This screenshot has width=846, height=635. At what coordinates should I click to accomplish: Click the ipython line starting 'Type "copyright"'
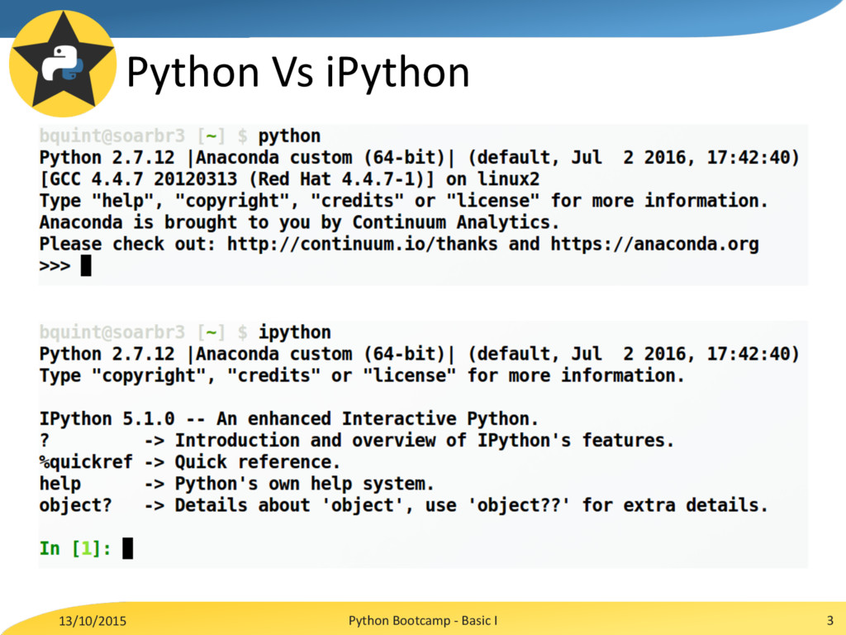click(x=362, y=375)
